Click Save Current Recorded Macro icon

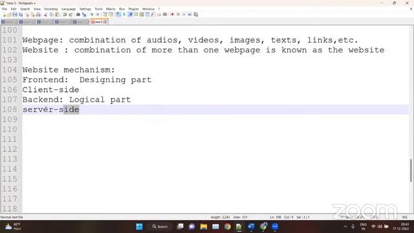tap(195, 15)
